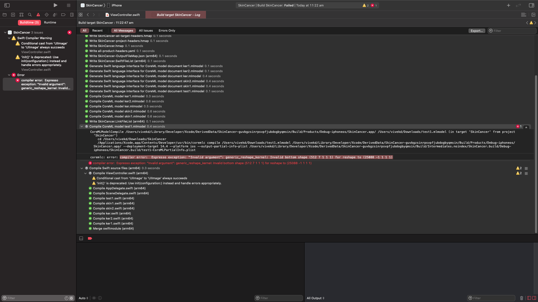Open the library with plus icon

508,5
